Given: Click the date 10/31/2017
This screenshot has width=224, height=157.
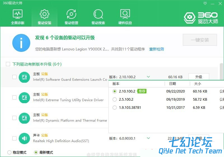Looking at the screenshot, I should coord(176,108).
